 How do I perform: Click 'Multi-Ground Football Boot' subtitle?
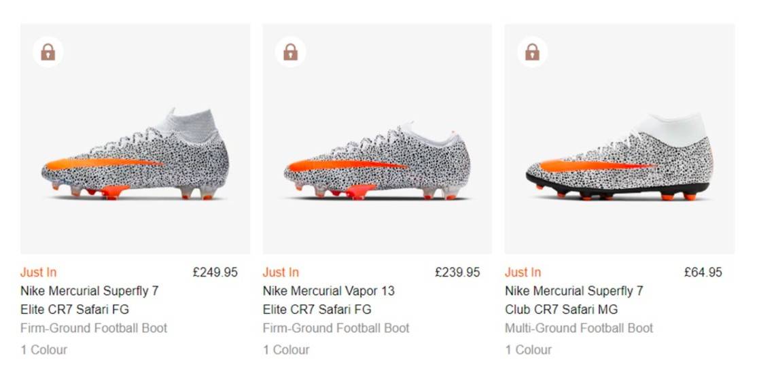coord(578,328)
